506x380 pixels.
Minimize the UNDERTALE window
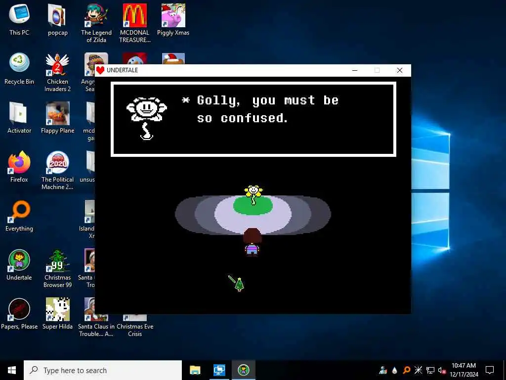tap(355, 70)
